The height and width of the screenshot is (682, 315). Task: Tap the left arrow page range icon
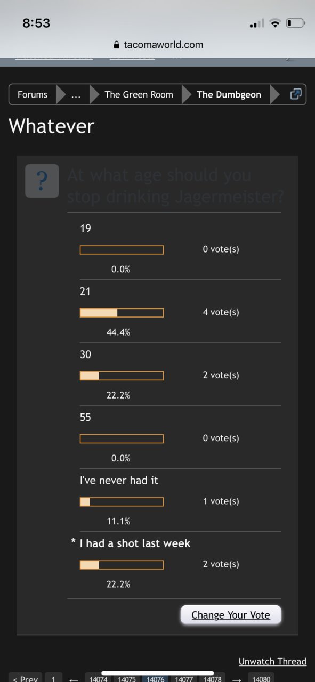click(74, 679)
